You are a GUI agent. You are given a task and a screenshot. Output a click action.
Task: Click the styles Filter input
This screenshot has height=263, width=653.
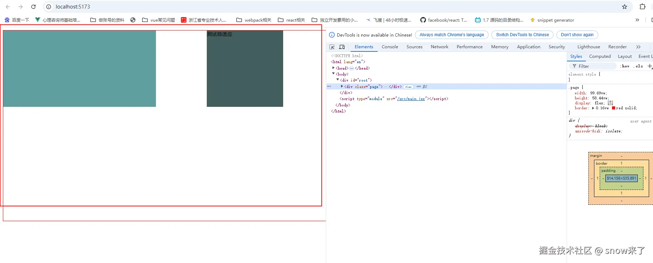tap(592, 66)
